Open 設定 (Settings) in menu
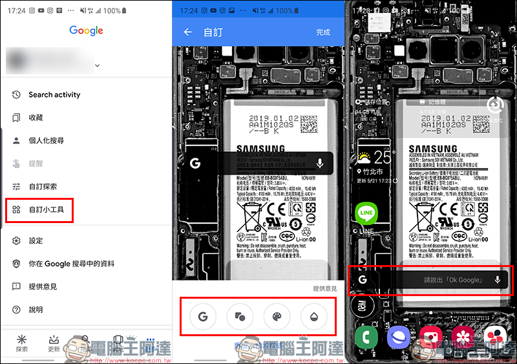 point(36,241)
